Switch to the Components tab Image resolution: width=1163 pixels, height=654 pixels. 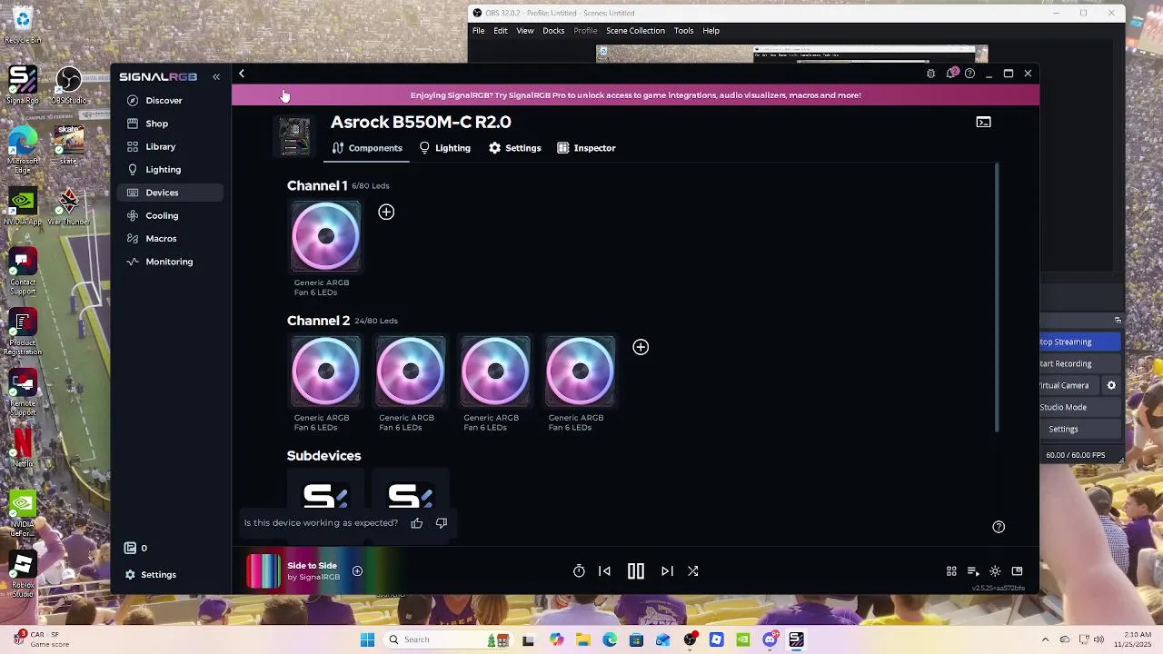pos(367,148)
